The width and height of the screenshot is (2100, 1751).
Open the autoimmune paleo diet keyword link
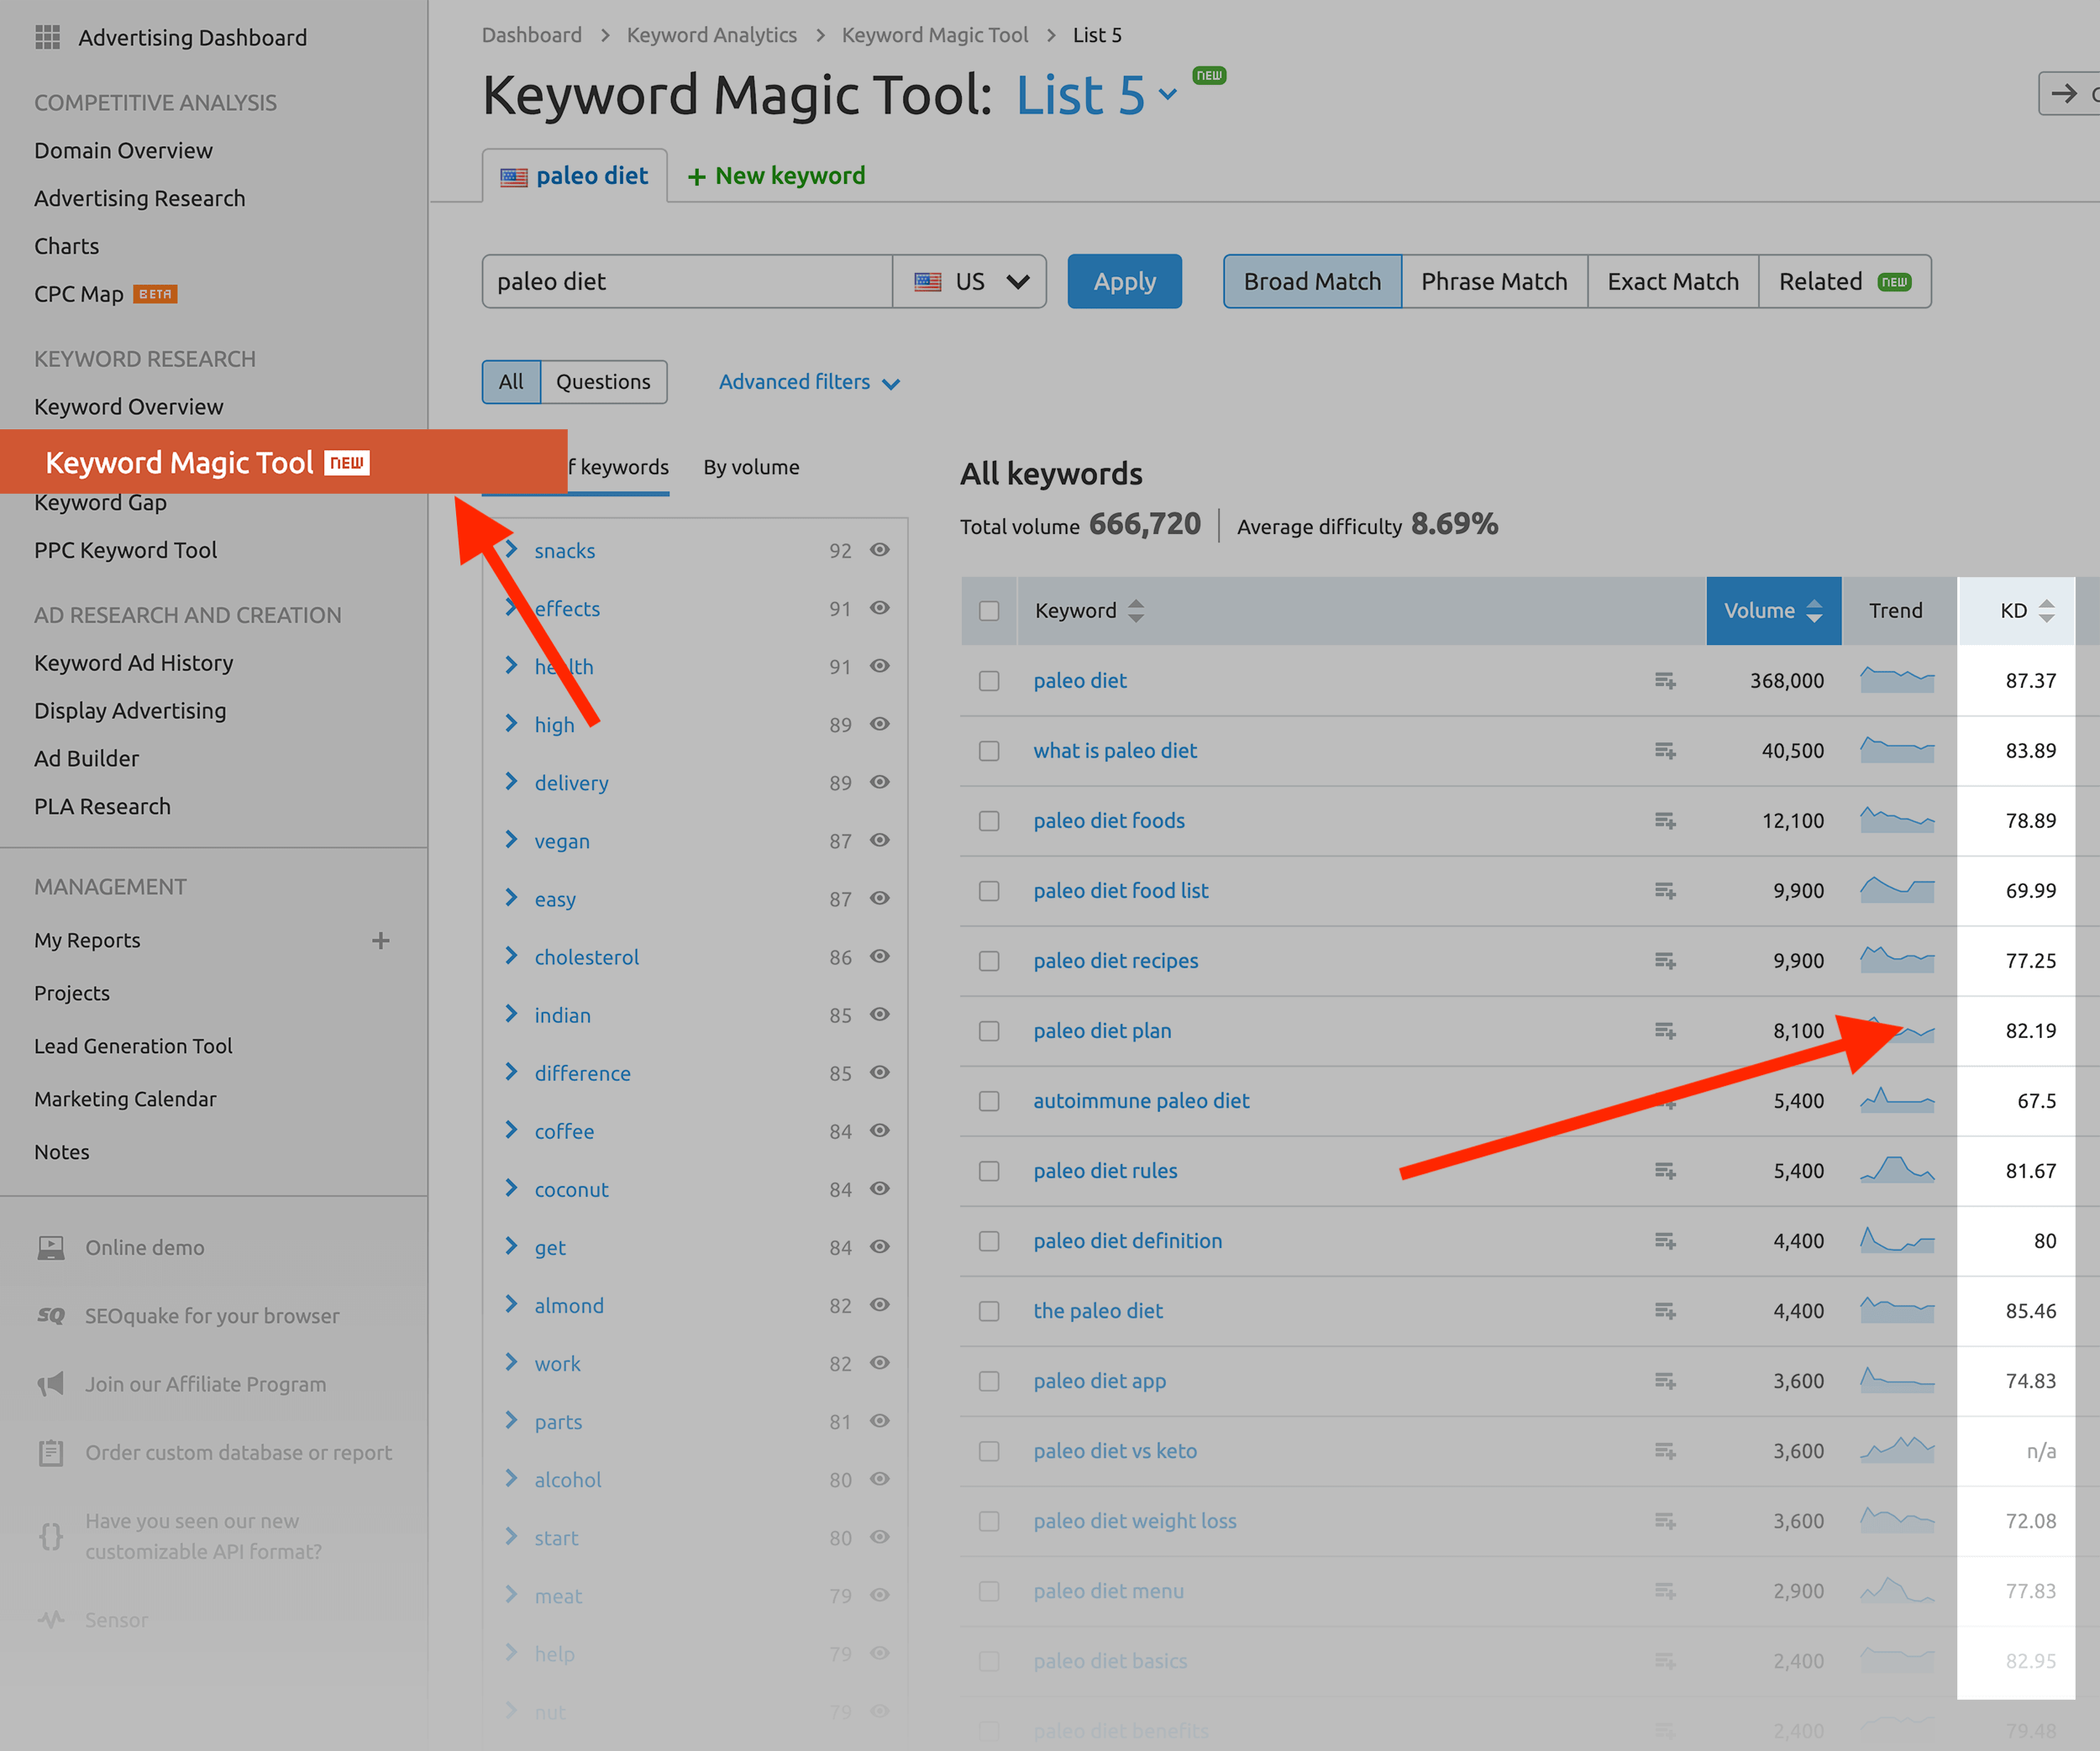(x=1141, y=1101)
